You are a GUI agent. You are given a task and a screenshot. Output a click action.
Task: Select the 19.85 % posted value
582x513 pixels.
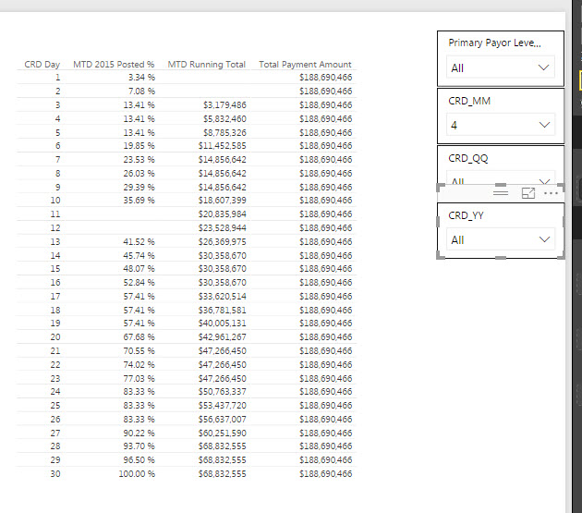pos(139,146)
